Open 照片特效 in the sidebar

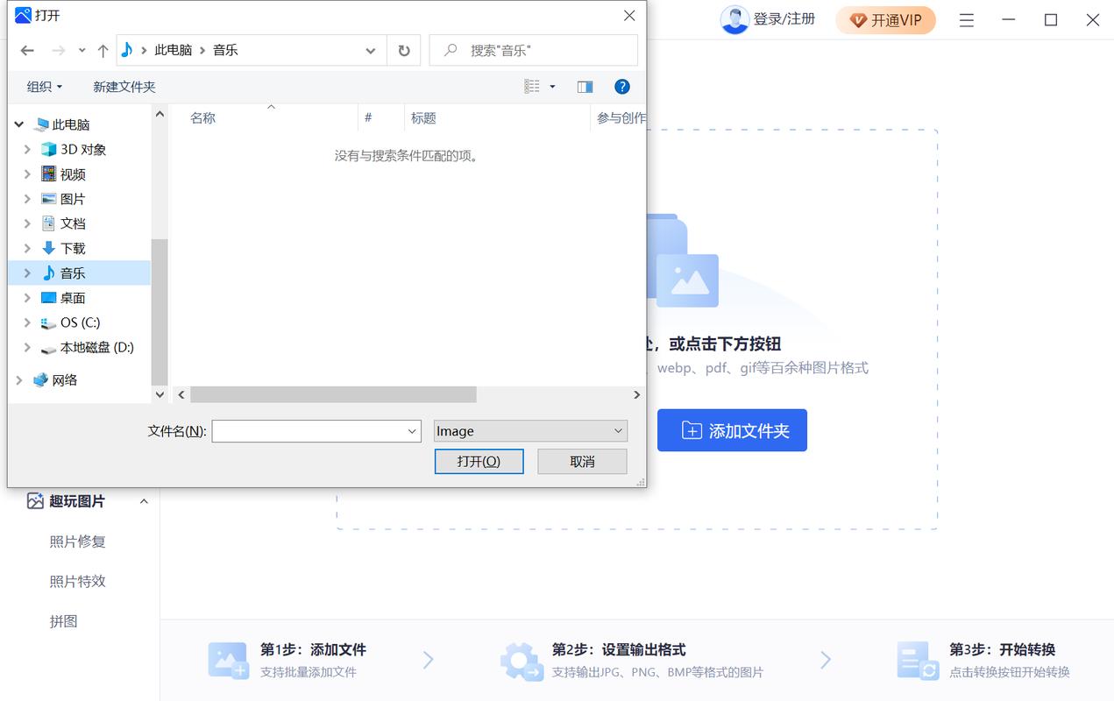coord(78,581)
